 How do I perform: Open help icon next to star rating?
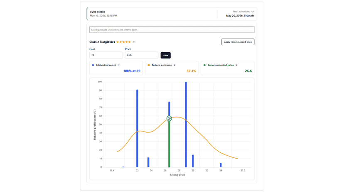coord(134,42)
